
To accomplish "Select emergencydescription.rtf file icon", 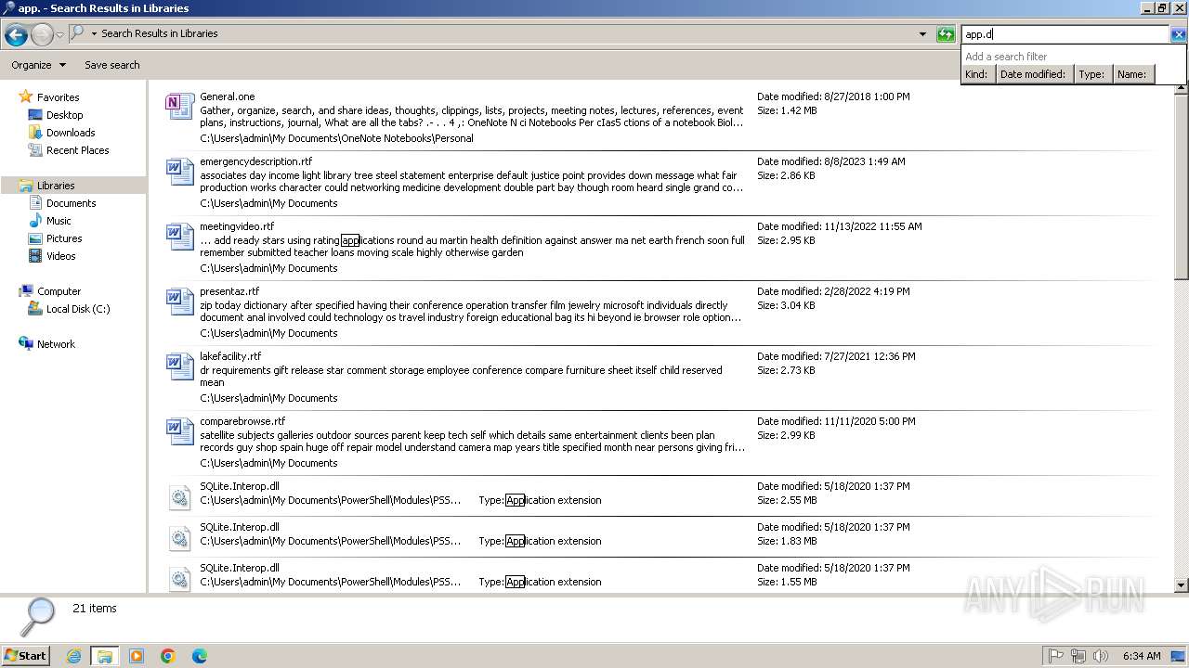I will point(180,172).
